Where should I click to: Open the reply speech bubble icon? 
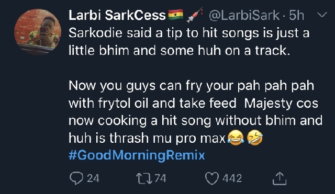coord(76,178)
